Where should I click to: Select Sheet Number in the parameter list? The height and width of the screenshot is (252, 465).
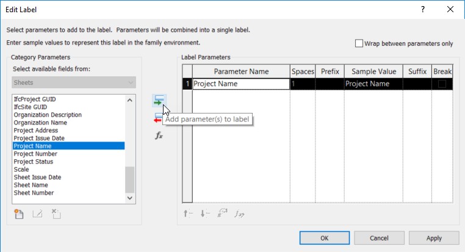coord(34,193)
